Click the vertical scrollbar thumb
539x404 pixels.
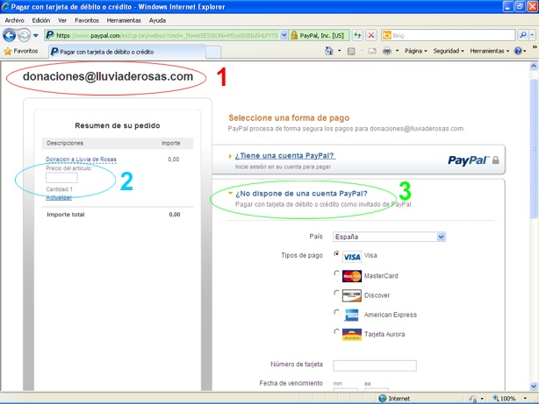(534, 149)
